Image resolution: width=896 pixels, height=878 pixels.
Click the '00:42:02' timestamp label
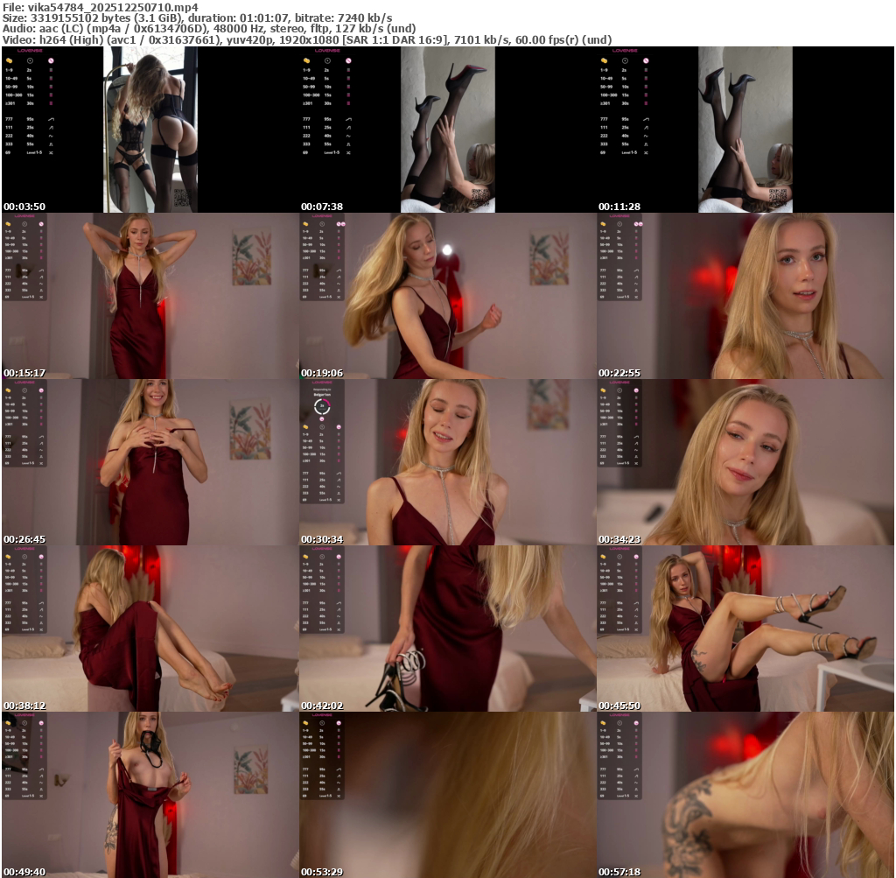(322, 706)
